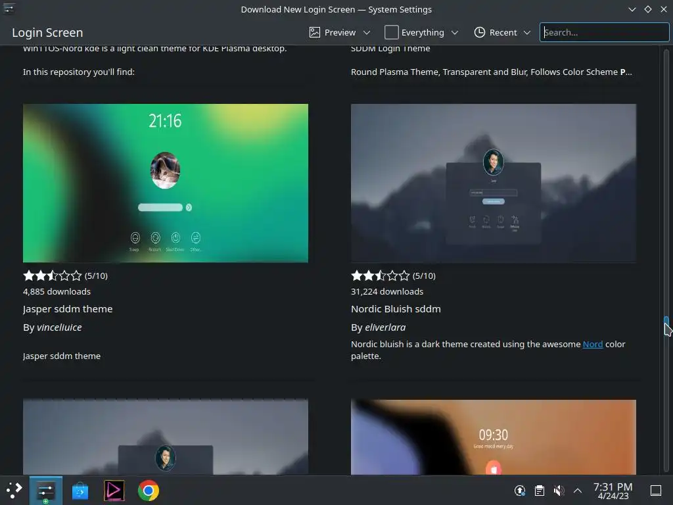Select the Jasper sddm theme preview thumbnail
Screen dimensions: 673x505
[x=165, y=183]
